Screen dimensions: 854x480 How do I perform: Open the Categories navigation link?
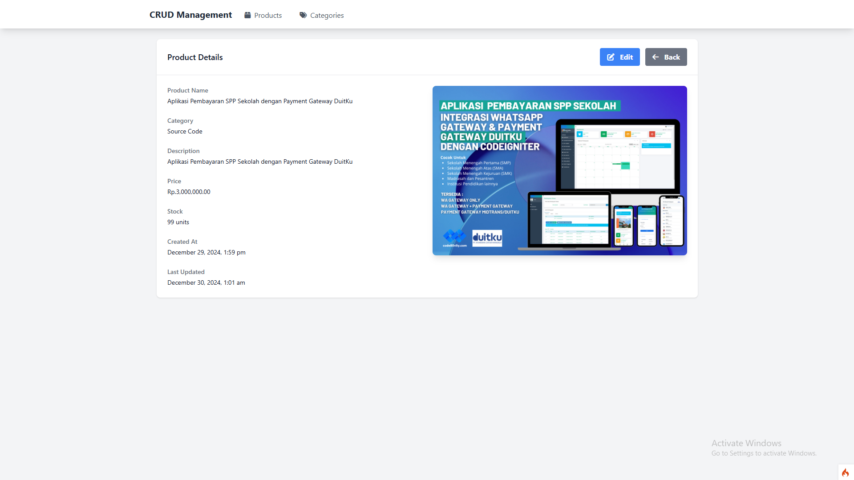click(322, 15)
